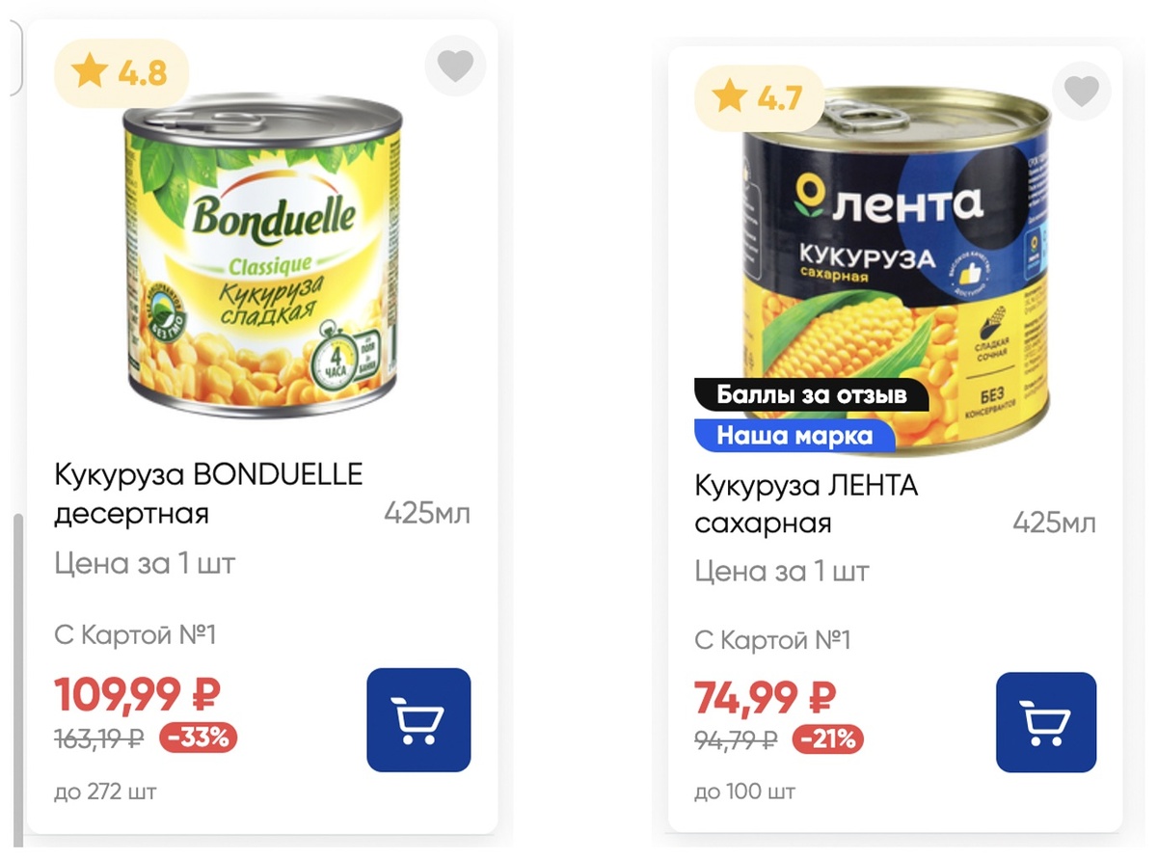1157x859 pixels.
Task: Click the star rating 4.8 badge
Action: (120, 71)
